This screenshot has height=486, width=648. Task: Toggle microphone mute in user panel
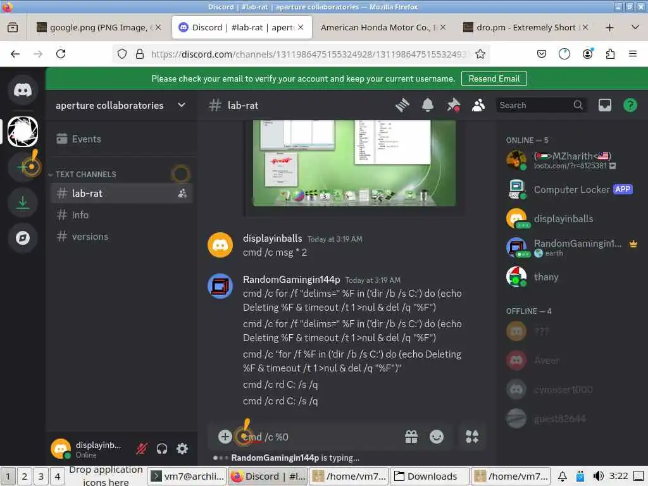coord(142,449)
